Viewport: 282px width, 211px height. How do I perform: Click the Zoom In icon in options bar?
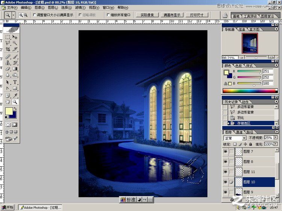[21, 15]
